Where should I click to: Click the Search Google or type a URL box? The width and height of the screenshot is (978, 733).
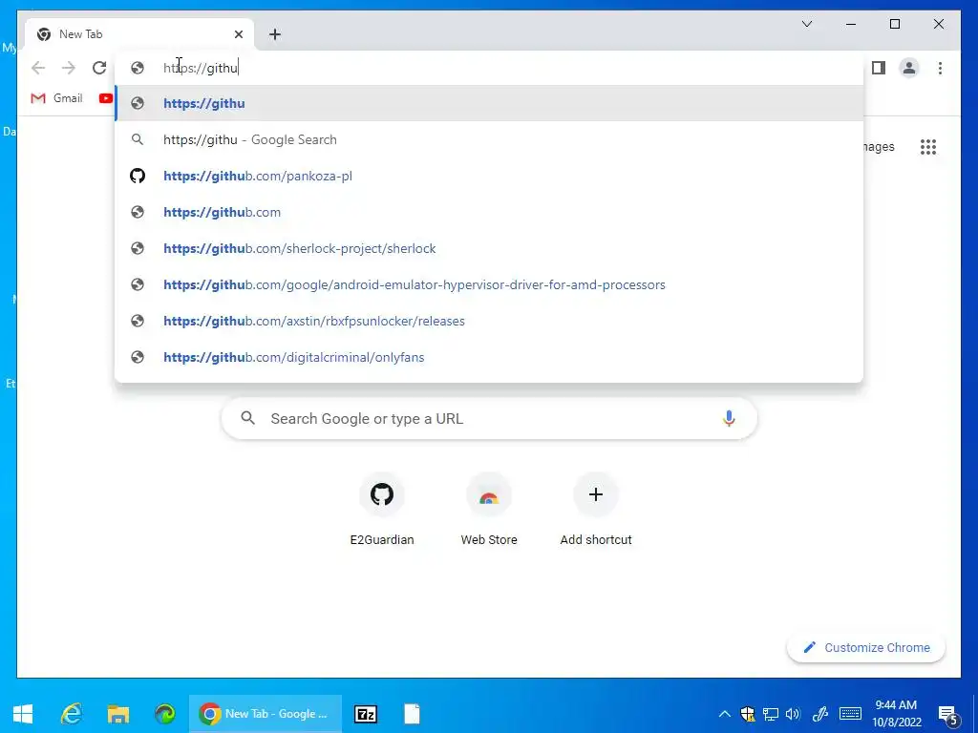[489, 418]
